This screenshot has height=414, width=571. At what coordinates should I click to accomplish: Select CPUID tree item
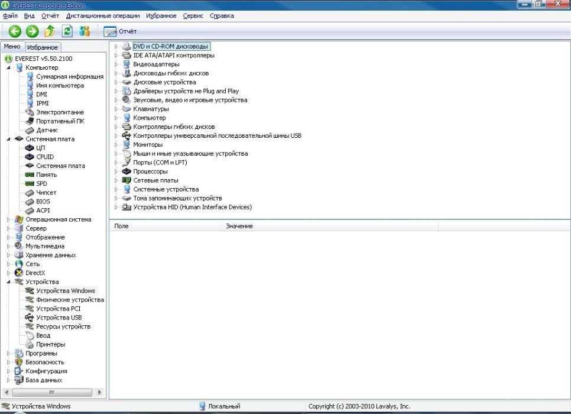click(x=45, y=157)
